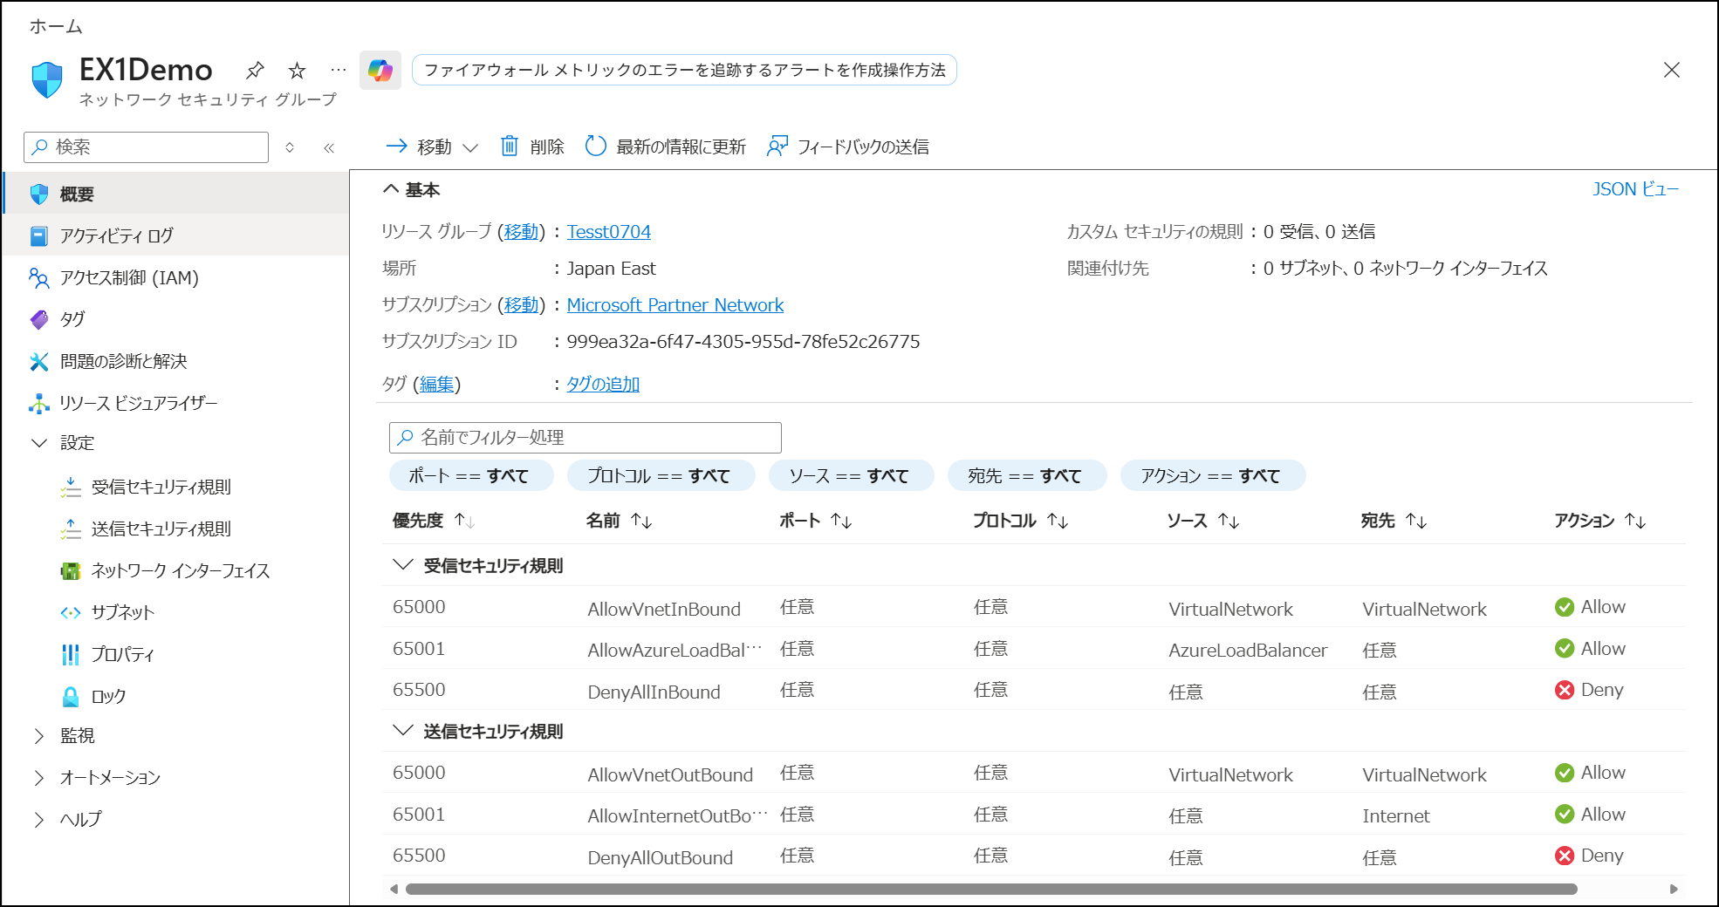Open the 宛先 == すべて filter
This screenshot has height=907, width=1719.
[x=1027, y=475]
